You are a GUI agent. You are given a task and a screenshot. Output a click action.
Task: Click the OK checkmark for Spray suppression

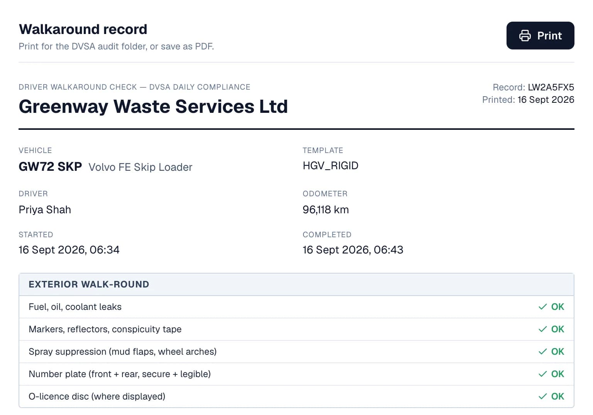pyautogui.click(x=551, y=352)
